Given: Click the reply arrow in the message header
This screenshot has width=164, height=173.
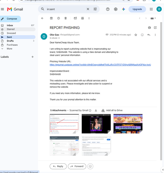Looking at the screenshot, I should [x=149, y=35].
